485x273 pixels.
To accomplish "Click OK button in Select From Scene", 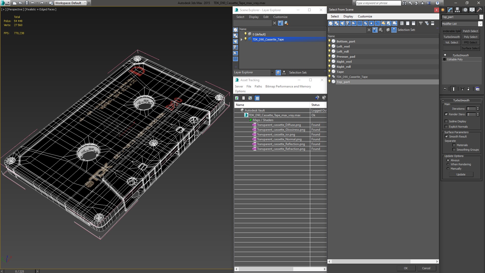I will click(406, 268).
